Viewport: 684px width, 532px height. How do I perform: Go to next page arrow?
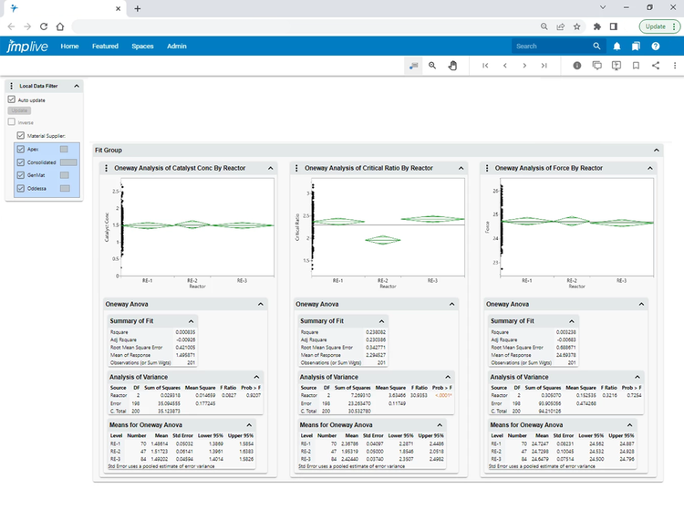tap(524, 66)
